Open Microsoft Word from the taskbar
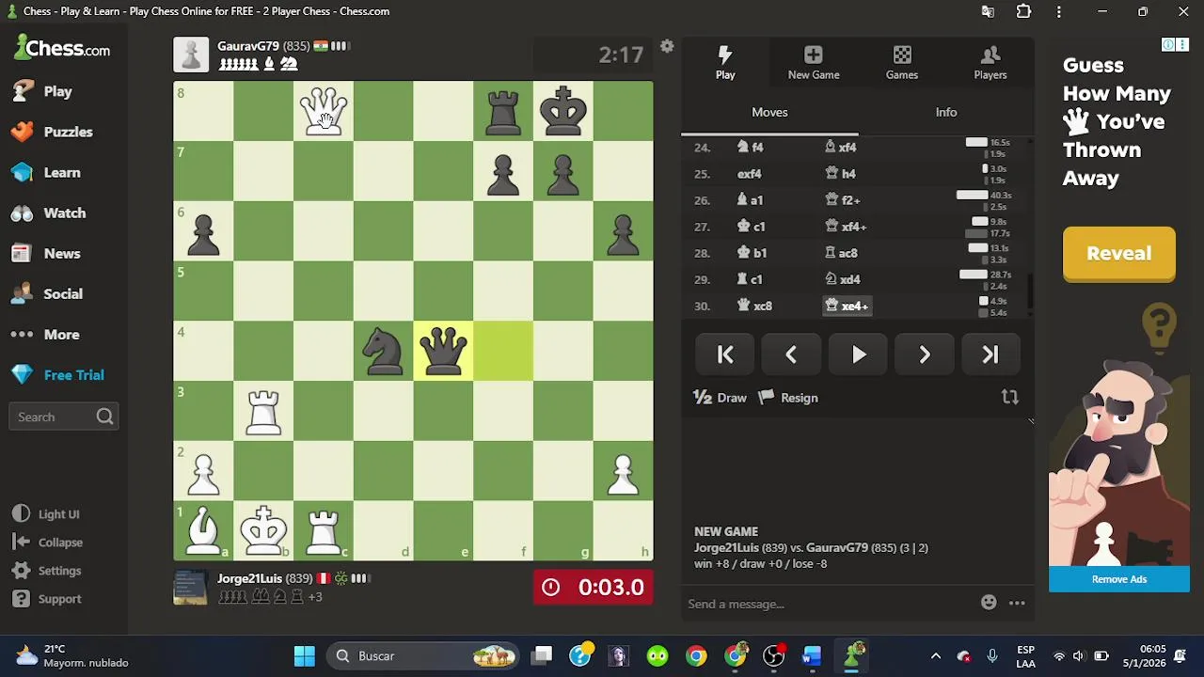 812,655
